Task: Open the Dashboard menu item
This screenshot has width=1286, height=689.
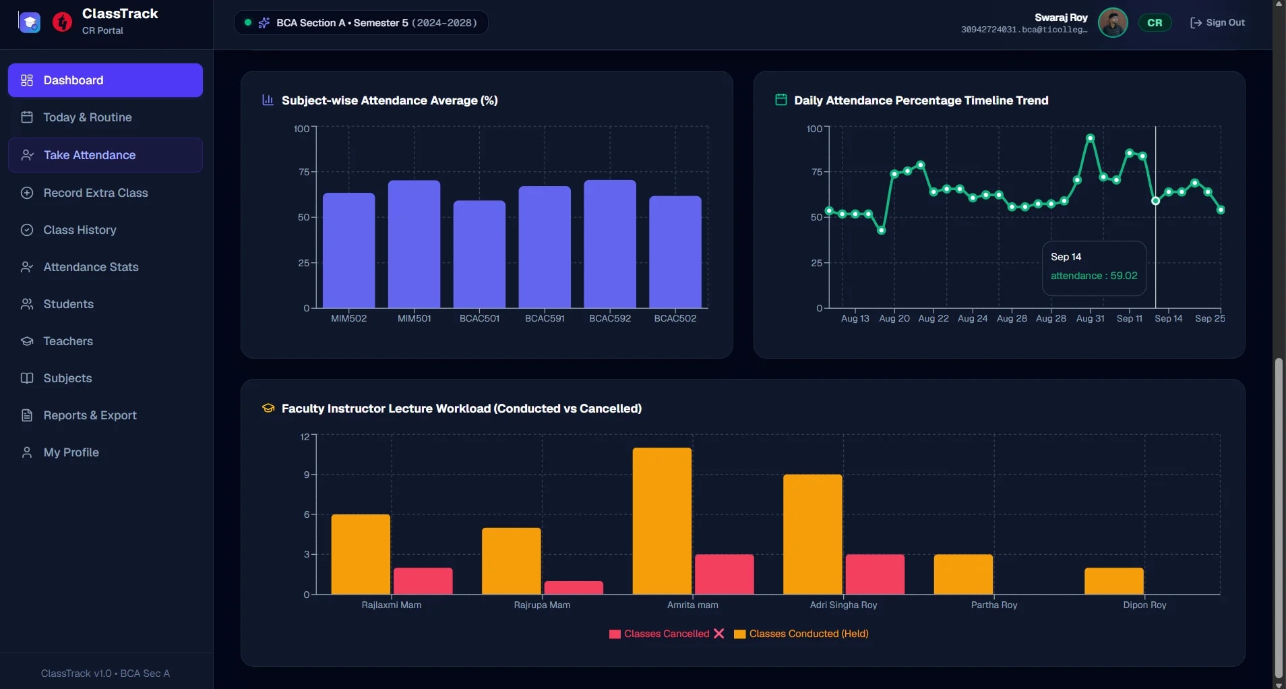Action: pyautogui.click(x=105, y=80)
